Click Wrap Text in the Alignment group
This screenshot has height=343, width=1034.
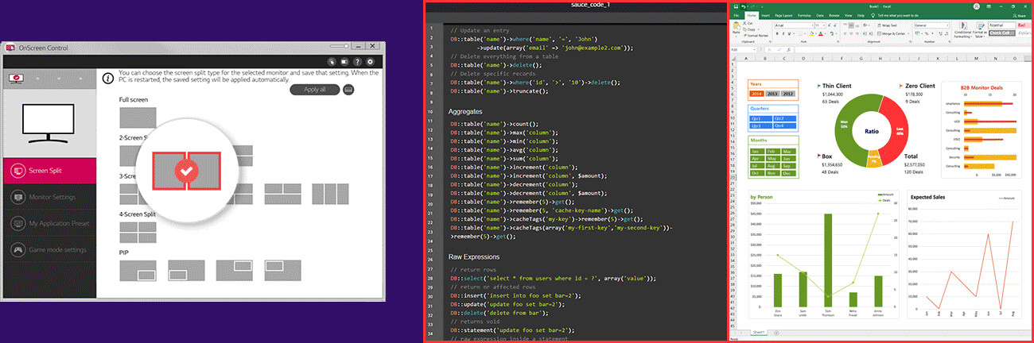pyautogui.click(x=887, y=25)
